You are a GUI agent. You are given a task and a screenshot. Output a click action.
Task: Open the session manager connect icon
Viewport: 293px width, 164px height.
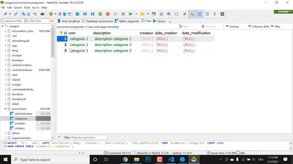(5, 14)
